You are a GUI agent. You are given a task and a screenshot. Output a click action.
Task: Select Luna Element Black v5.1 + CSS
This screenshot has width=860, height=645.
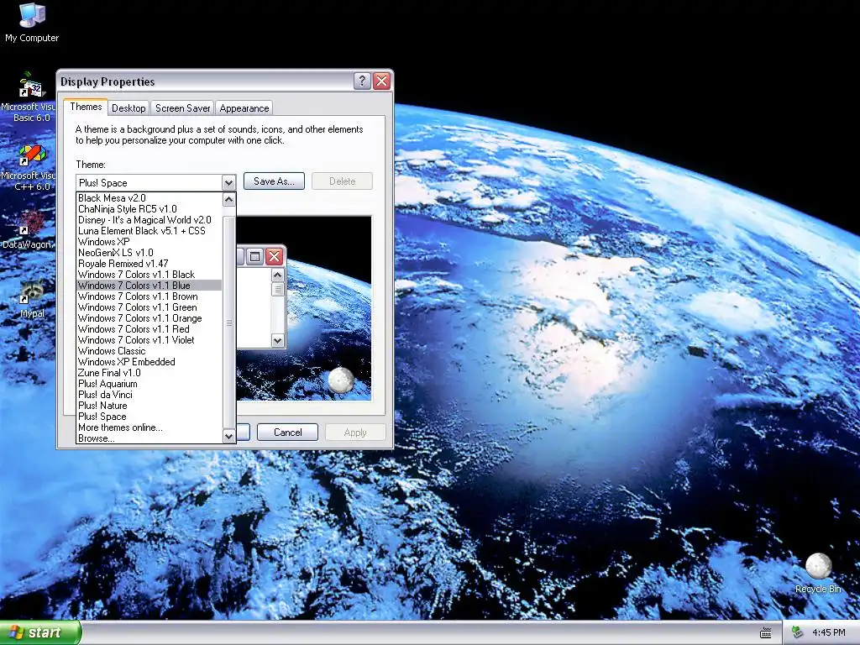point(149,231)
